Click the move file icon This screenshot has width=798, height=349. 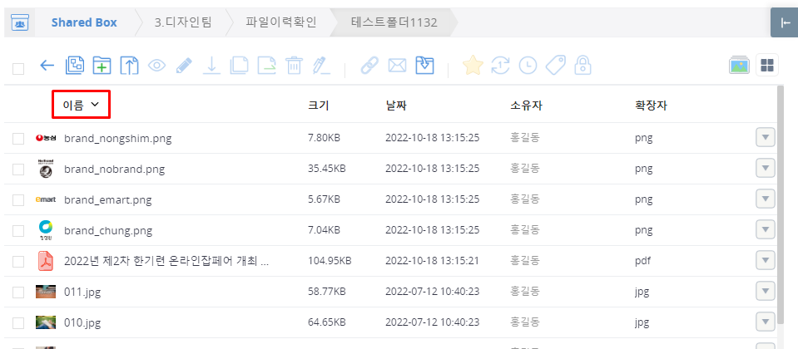(x=267, y=66)
